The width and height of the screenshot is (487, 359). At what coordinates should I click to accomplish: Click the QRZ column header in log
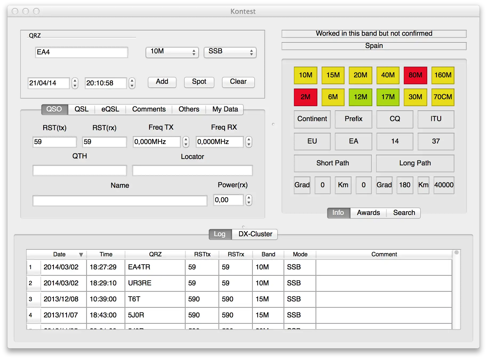pyautogui.click(x=155, y=254)
